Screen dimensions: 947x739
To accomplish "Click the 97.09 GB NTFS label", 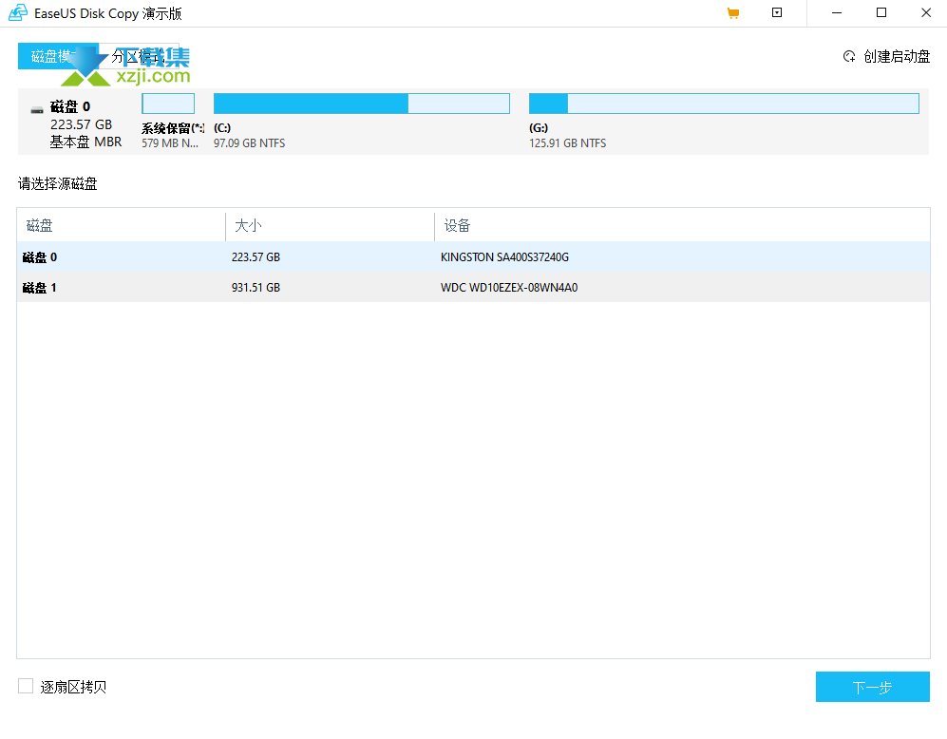I will click(250, 143).
